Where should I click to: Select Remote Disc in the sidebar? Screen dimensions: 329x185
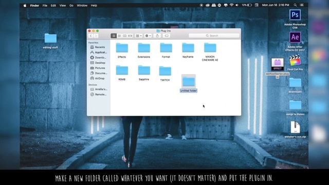pyautogui.click(x=99, y=95)
